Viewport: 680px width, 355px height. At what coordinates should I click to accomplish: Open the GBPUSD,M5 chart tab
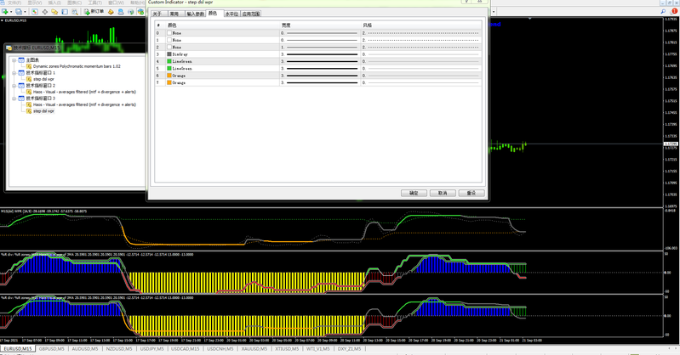(x=53, y=349)
